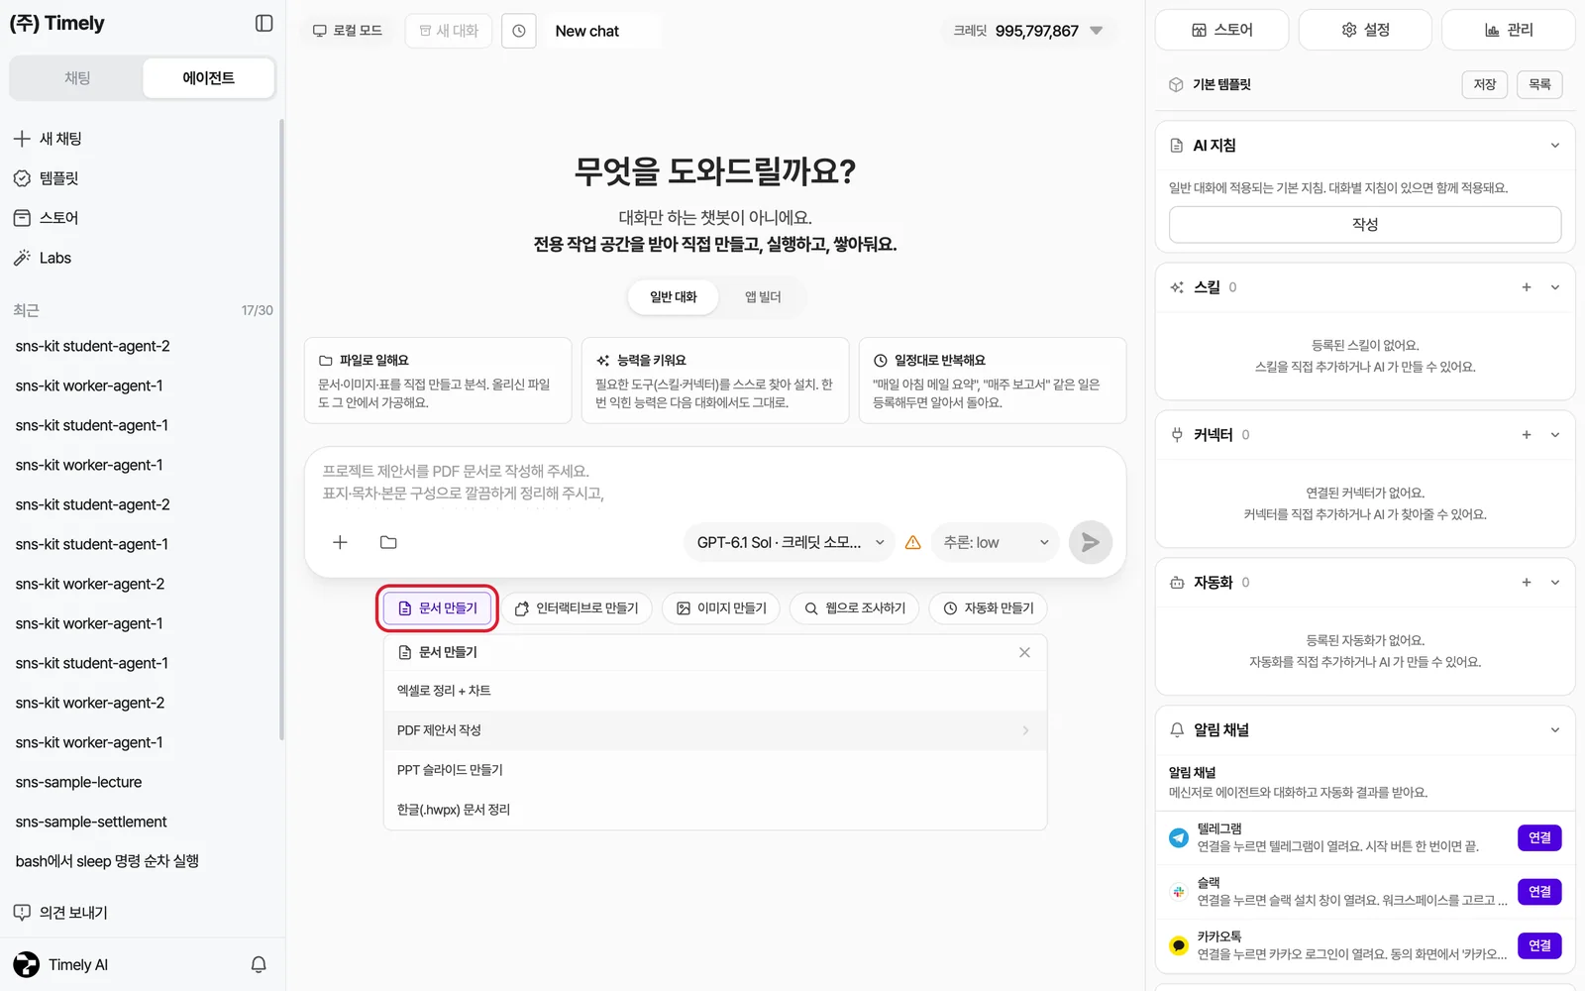Open the folder icon in prompt box
Image resolution: width=1585 pixels, height=991 pixels.
(x=388, y=542)
